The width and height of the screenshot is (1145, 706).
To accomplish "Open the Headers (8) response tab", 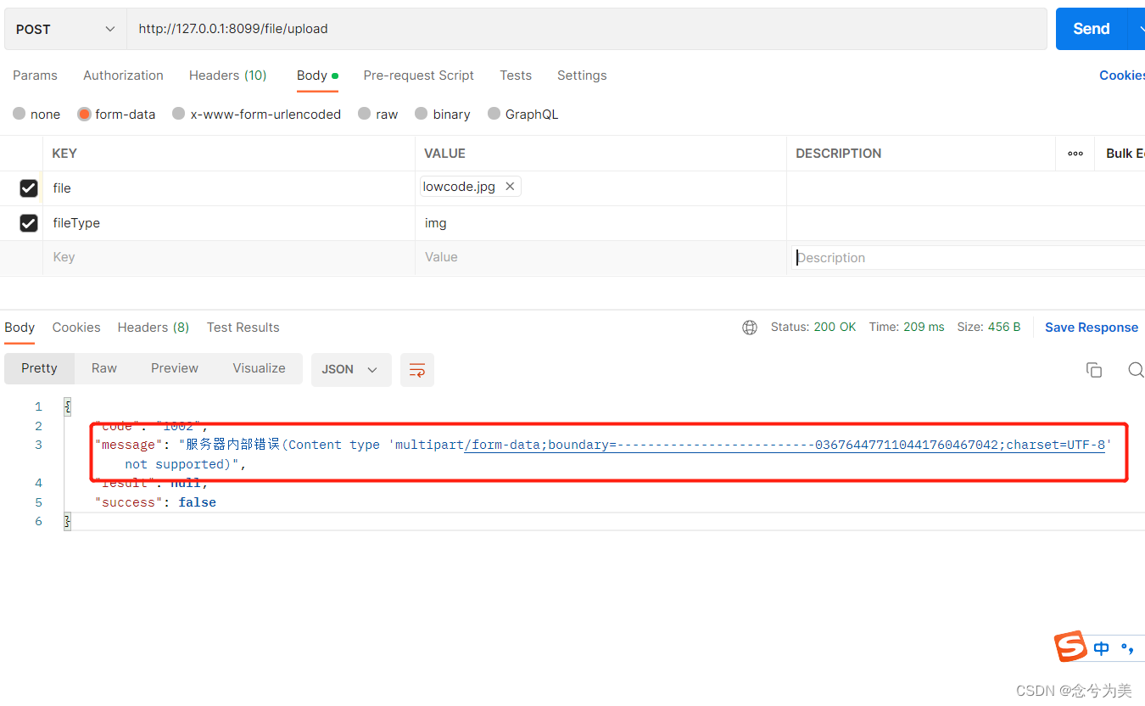I will 153,327.
